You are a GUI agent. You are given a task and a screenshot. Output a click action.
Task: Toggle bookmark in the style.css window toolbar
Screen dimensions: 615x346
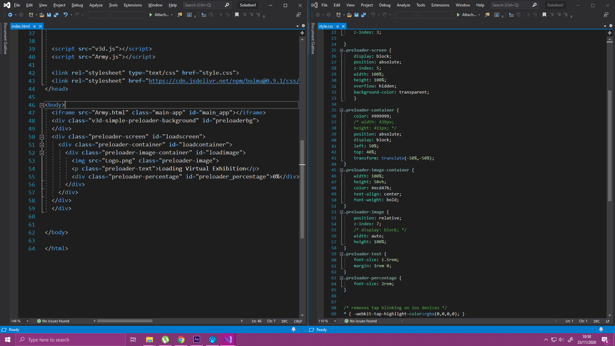[x=544, y=15]
